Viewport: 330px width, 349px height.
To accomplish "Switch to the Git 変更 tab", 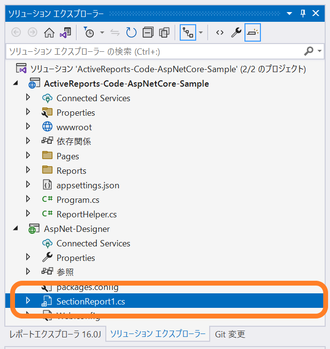I will point(230,334).
